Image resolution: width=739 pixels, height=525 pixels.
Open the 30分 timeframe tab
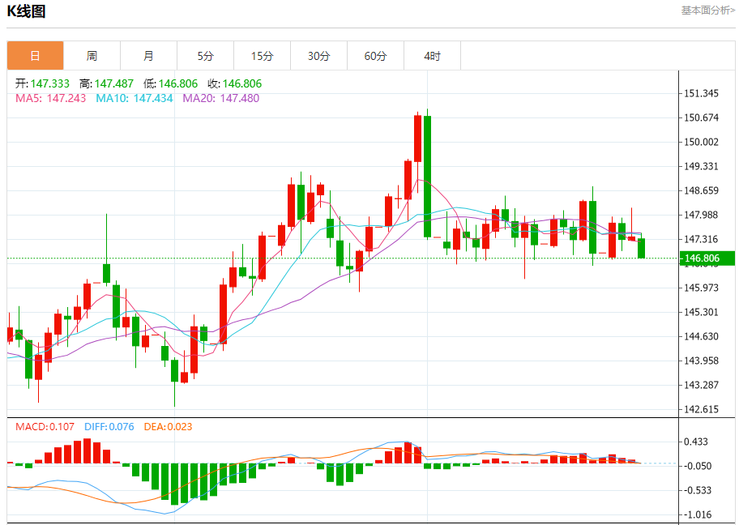319,56
